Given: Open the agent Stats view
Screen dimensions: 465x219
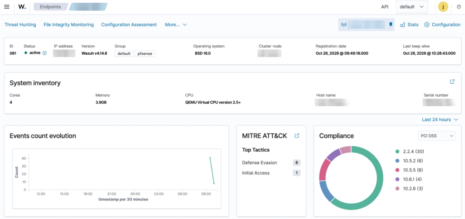Looking at the screenshot, I should [x=409, y=25].
